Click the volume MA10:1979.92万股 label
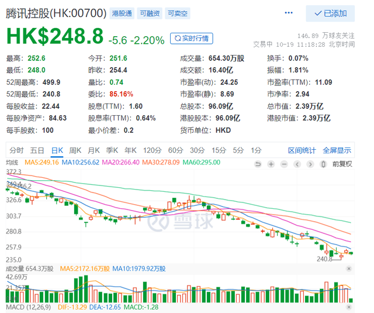The height and width of the screenshot is (313, 374). coord(139,269)
